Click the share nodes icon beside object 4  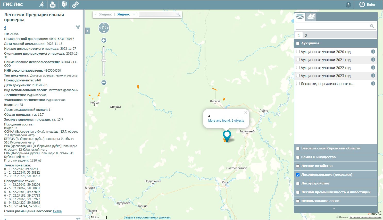point(78,27)
